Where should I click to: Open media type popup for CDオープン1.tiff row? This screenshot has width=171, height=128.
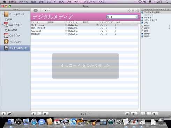115,28
